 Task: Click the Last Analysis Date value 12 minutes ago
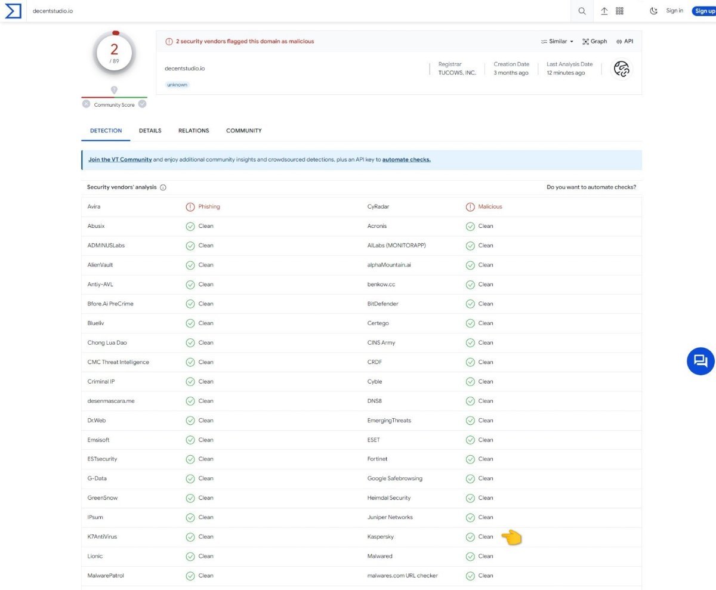point(566,73)
